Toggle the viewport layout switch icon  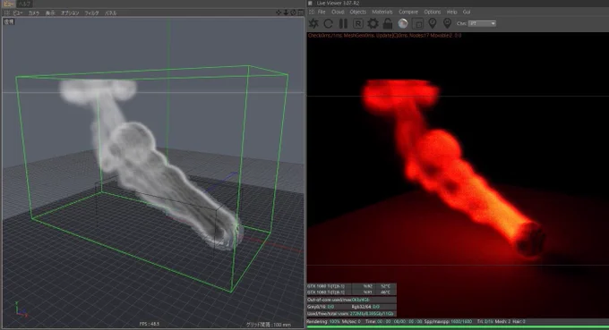(x=301, y=13)
